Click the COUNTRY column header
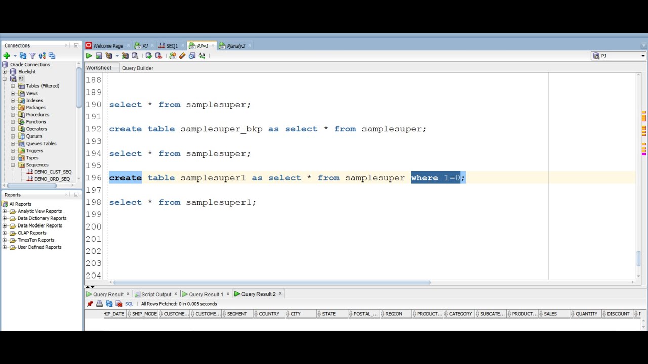The height and width of the screenshot is (364, 648). 269,314
